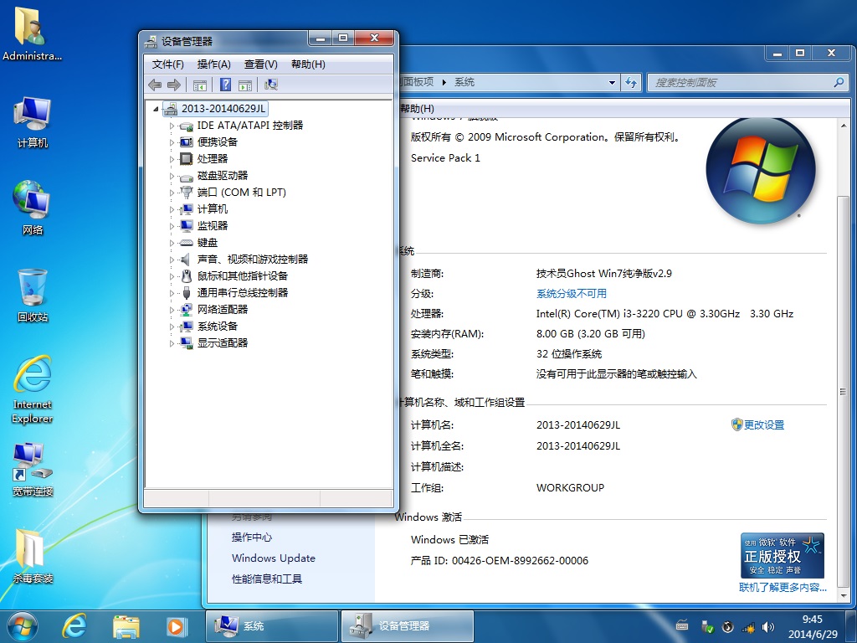Select the 处理器 device icon

click(187, 159)
